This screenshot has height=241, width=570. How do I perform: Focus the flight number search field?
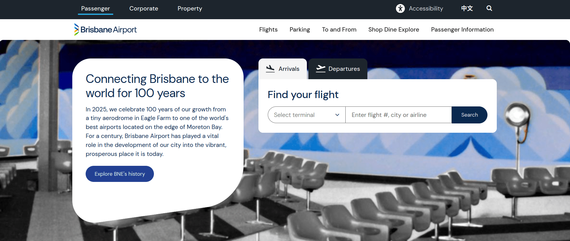click(398, 115)
